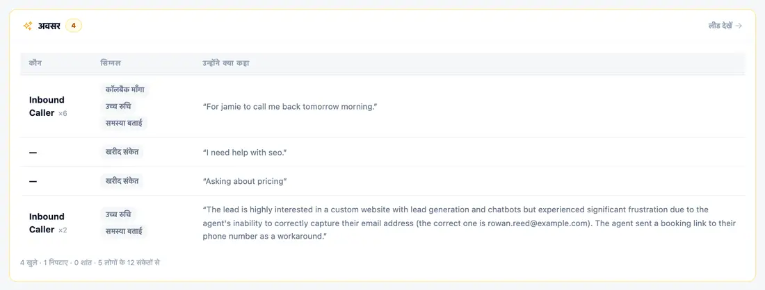765x290 pixels.
Task: Click the खरीद संकेत tag for seo row
Action: click(122, 152)
